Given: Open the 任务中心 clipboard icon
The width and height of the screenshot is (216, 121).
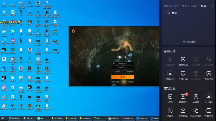Looking at the screenshot, I should click(x=170, y=97).
